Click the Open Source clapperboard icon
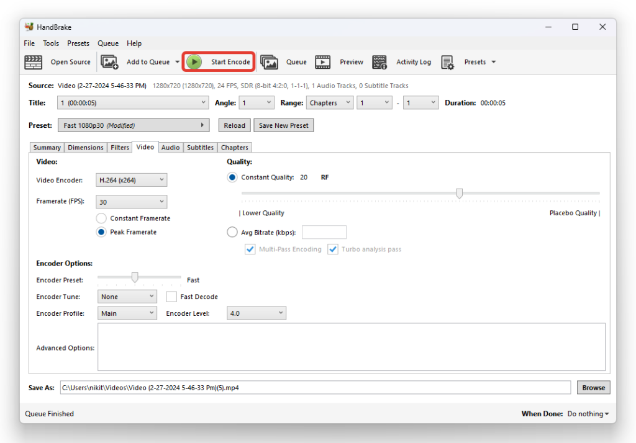 34,62
